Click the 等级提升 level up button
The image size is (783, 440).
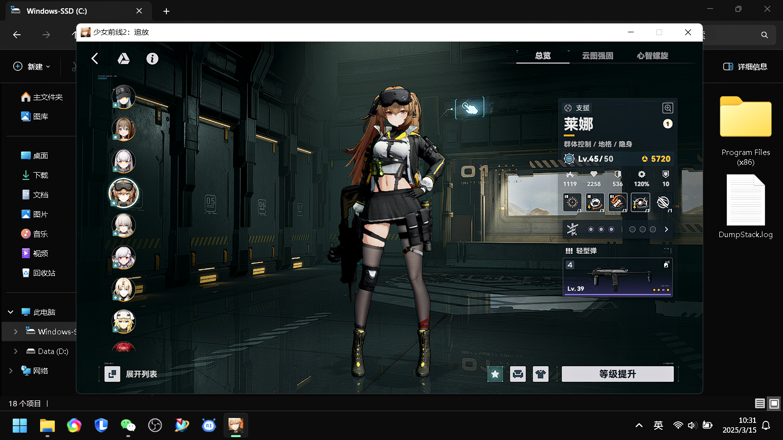coord(618,374)
